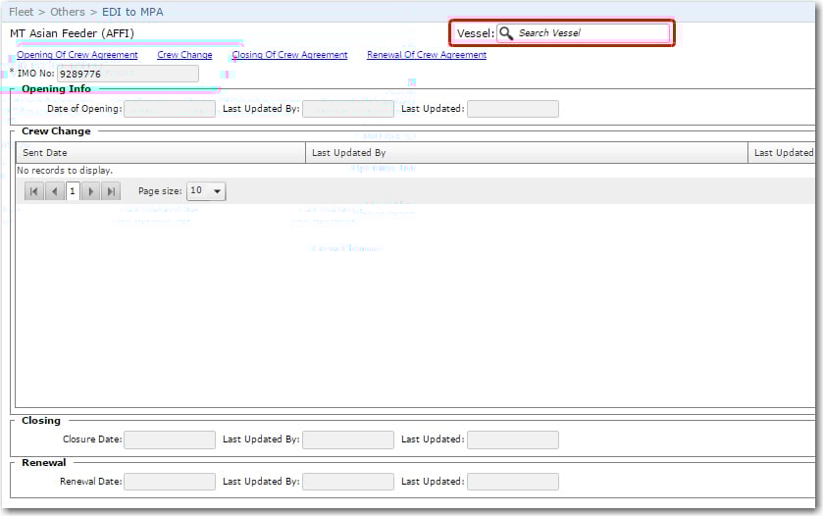The width and height of the screenshot is (823, 516).
Task: Open the Renewal Of Crew Agreement link
Action: point(427,55)
